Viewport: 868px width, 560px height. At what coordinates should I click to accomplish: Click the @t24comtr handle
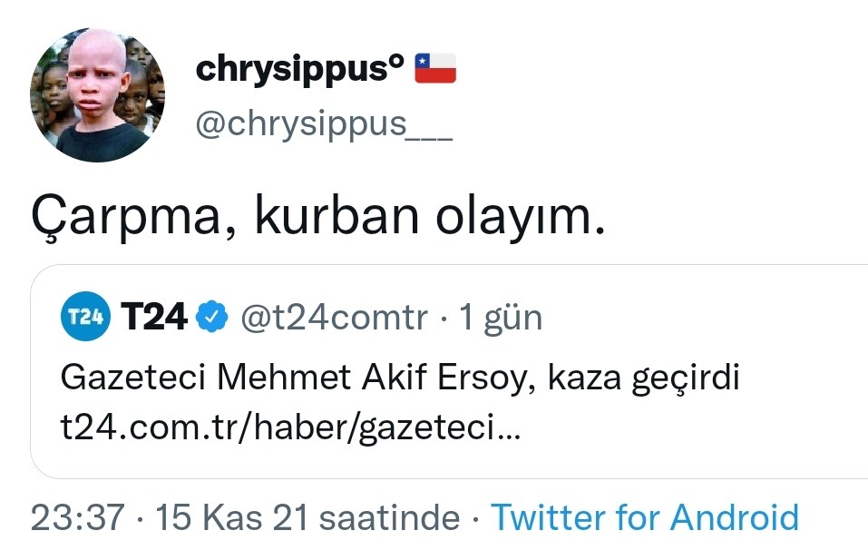[x=333, y=317]
